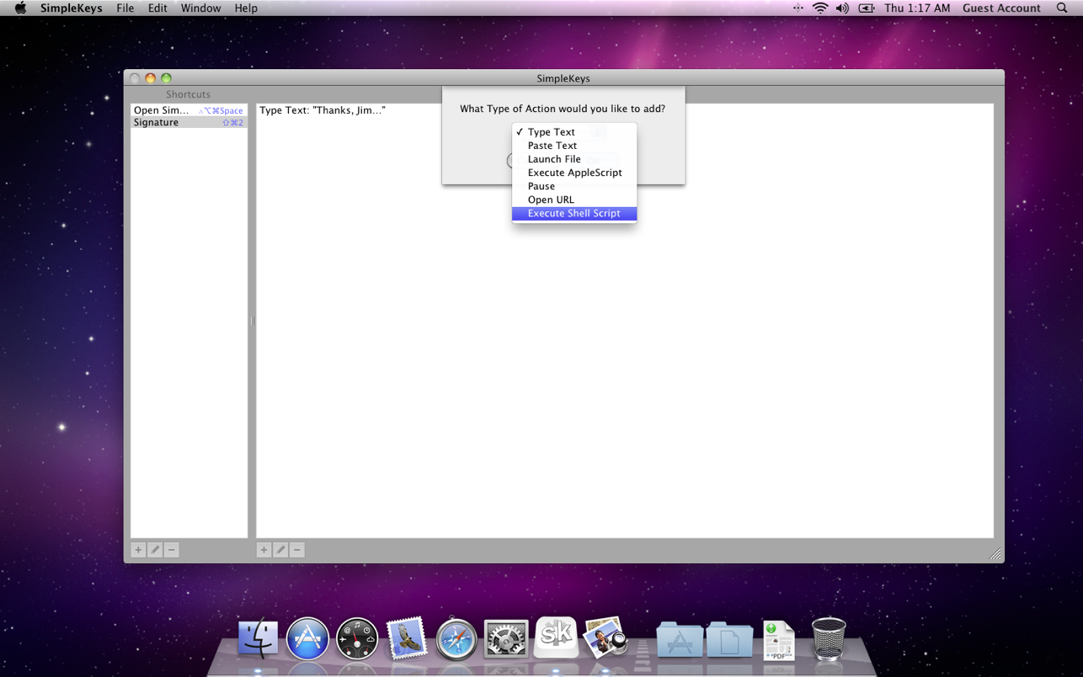
Task: Open SimpleKeys from the Dock
Action: point(556,637)
